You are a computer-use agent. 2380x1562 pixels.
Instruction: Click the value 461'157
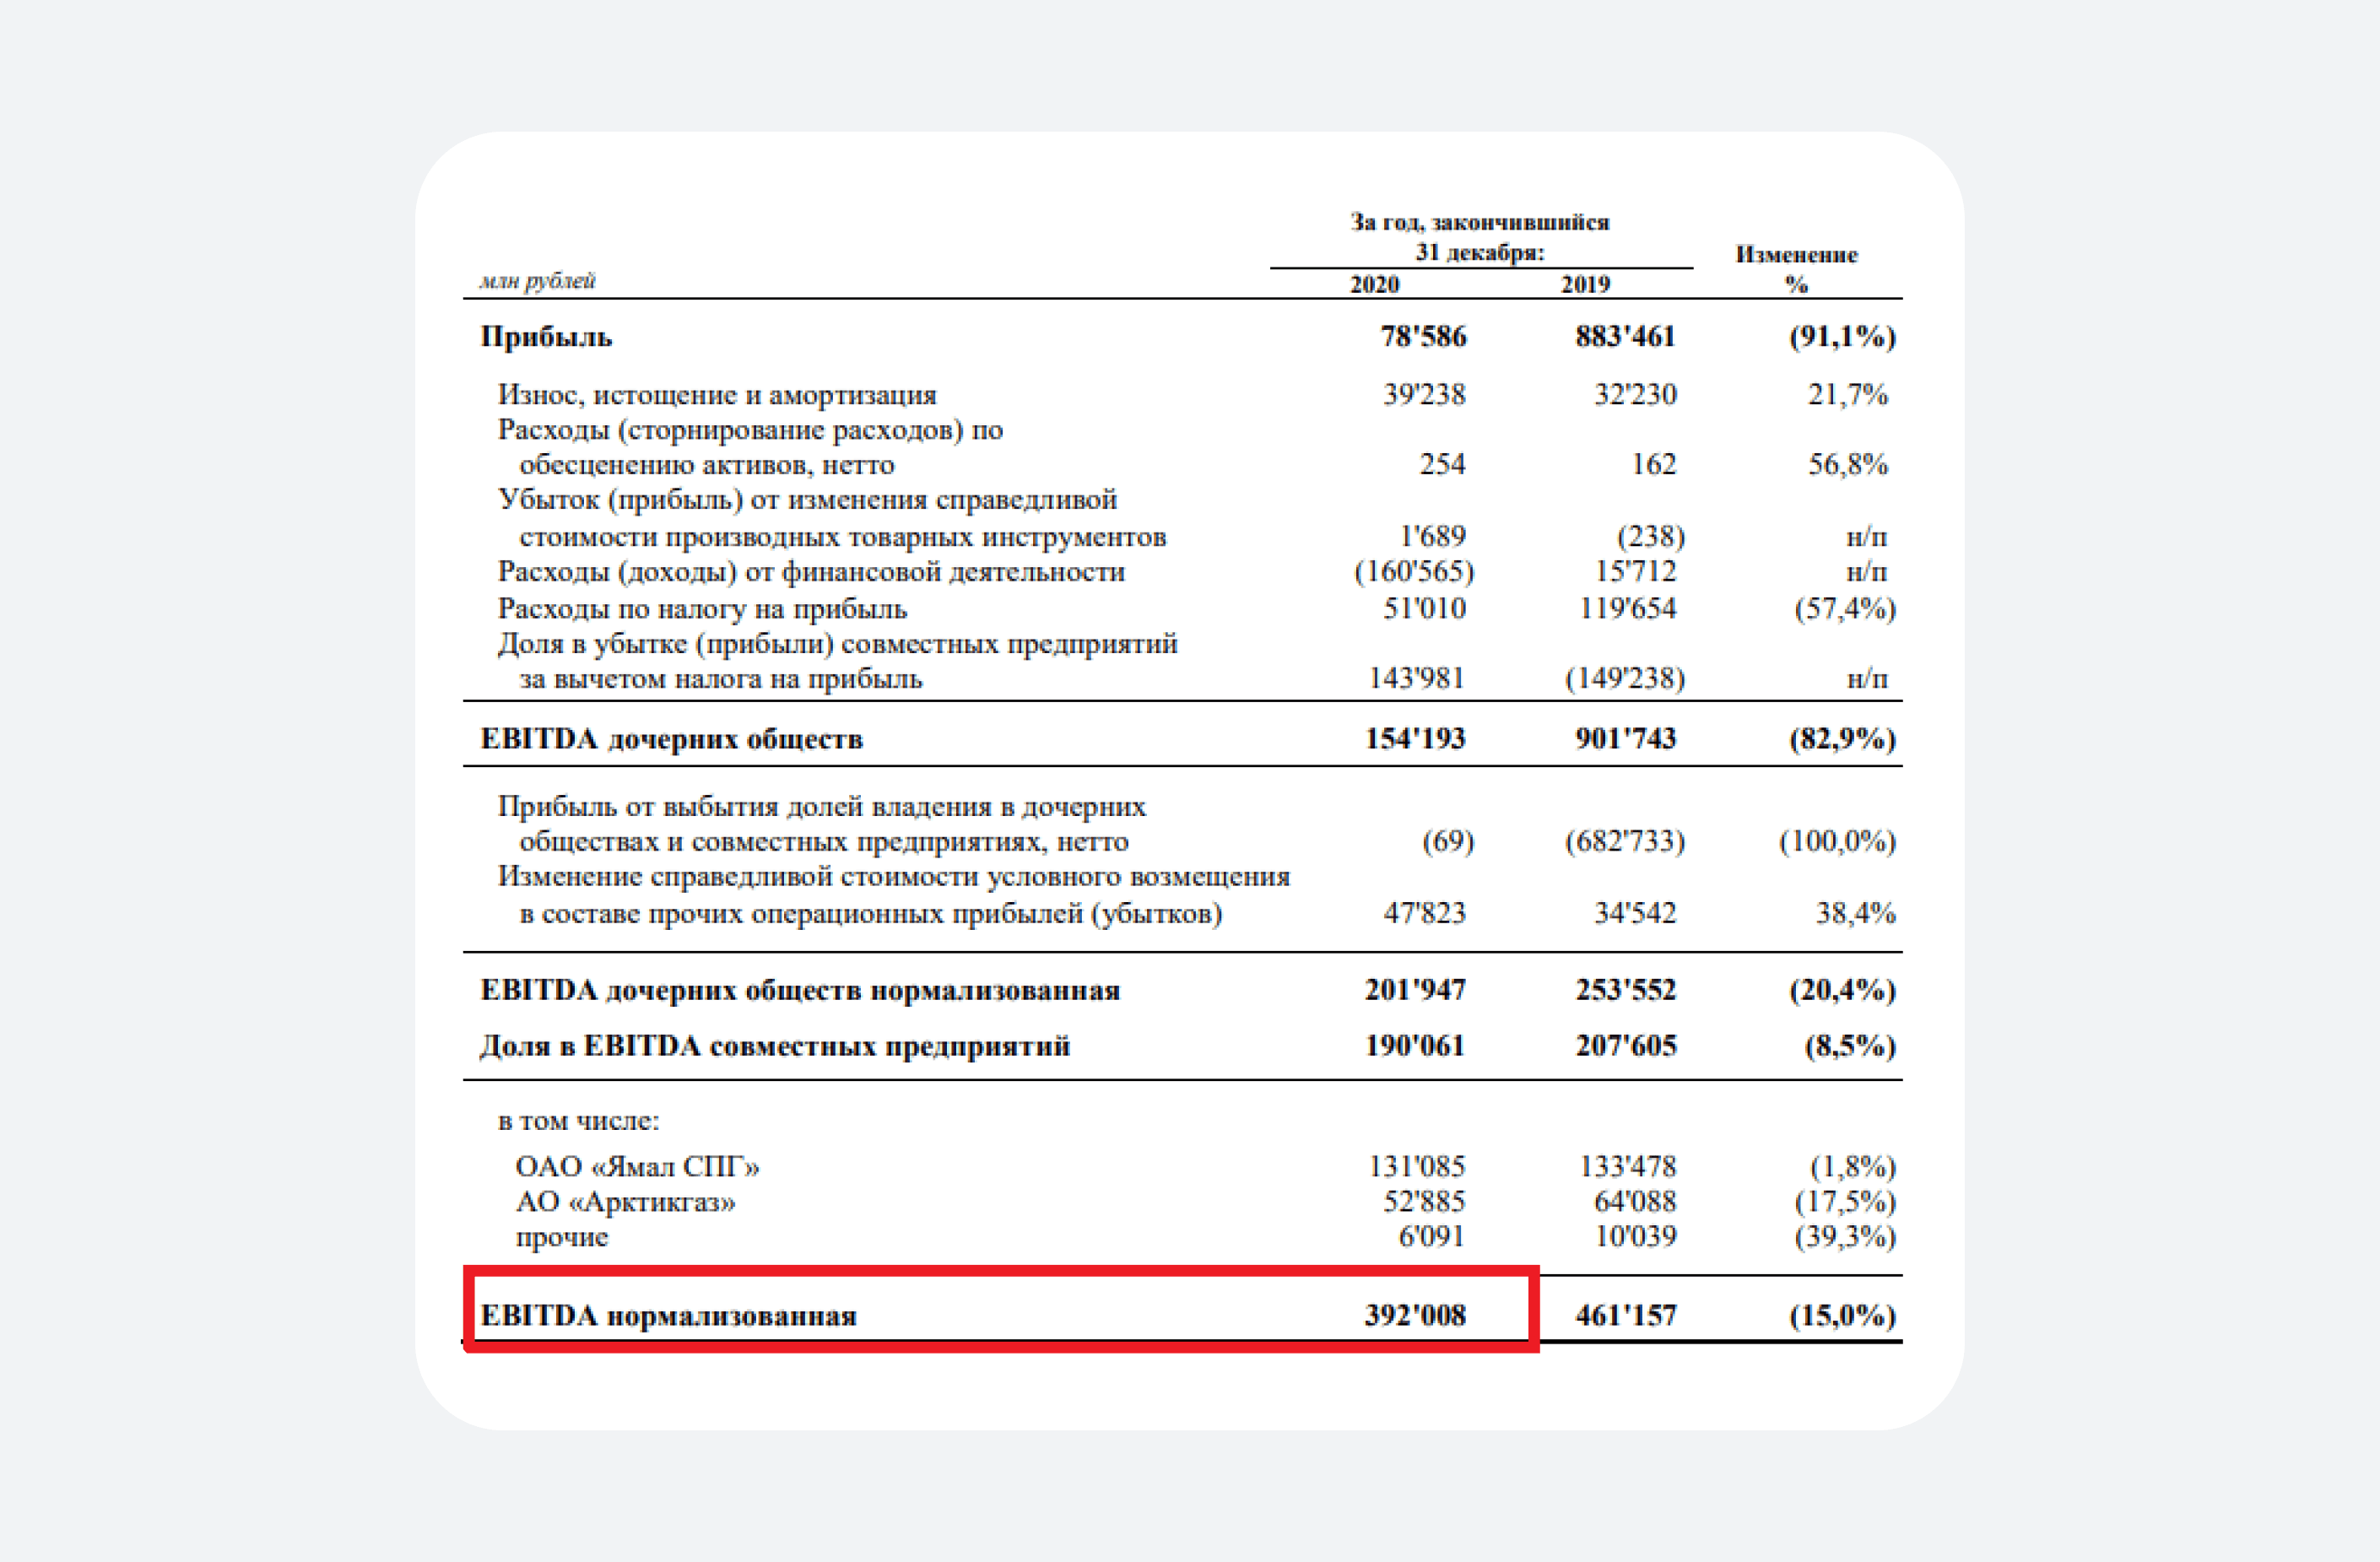point(1625,1315)
